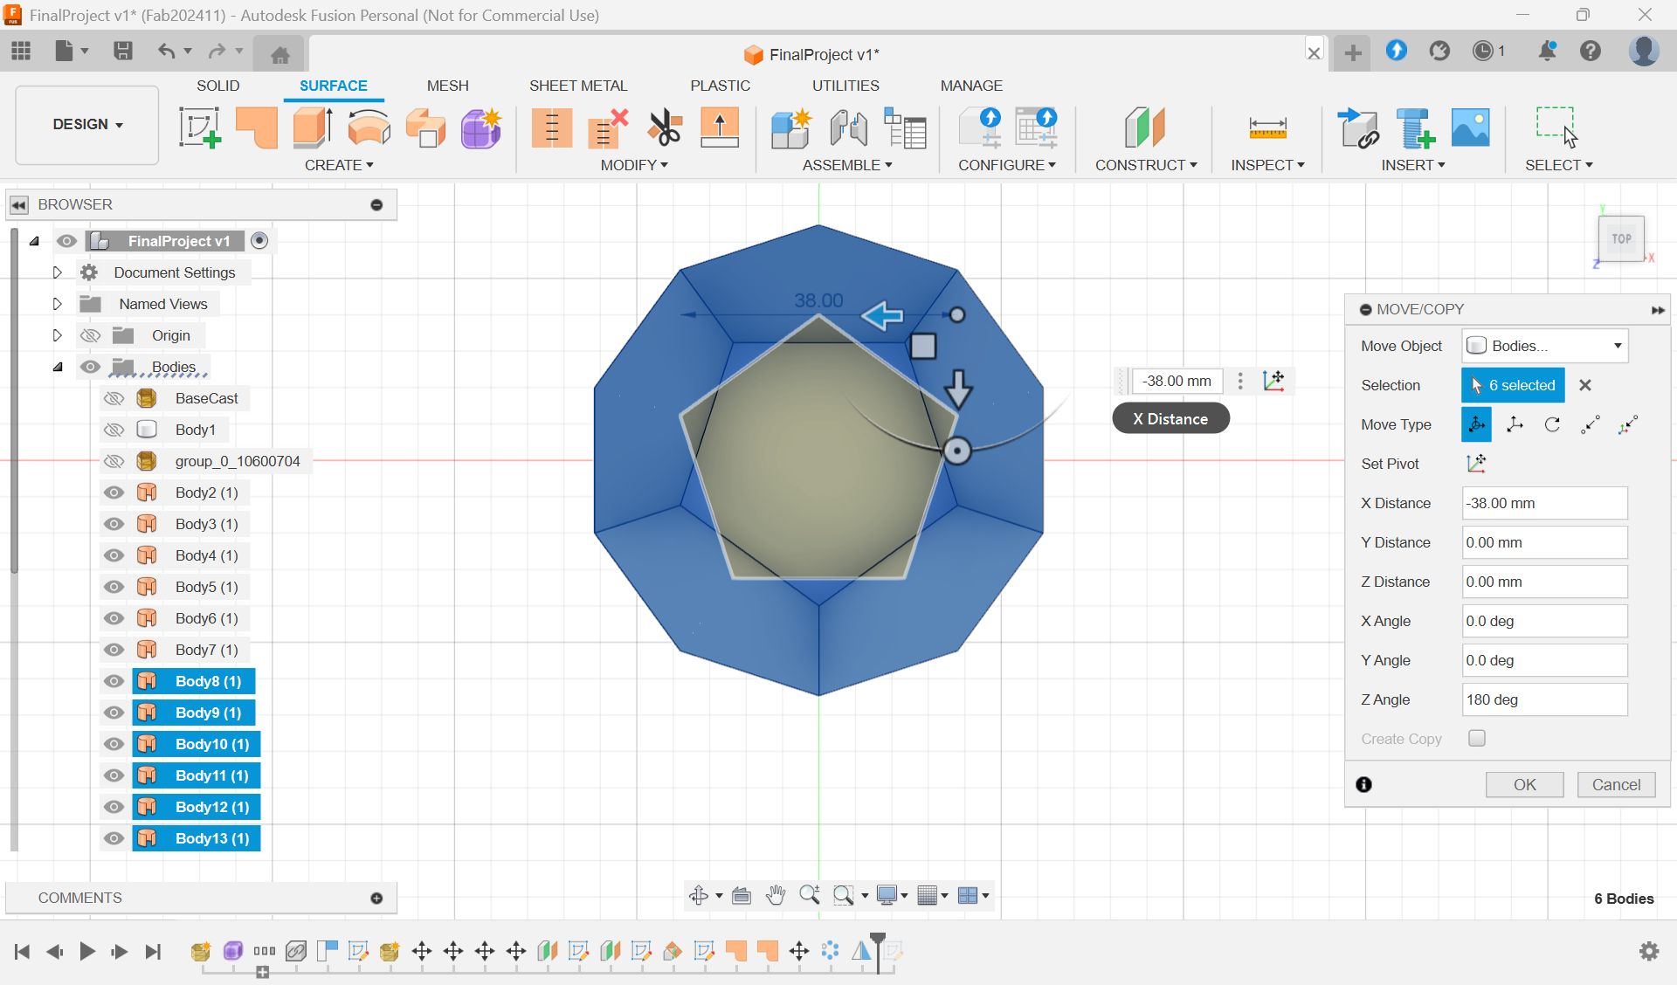1677x985 pixels.
Task: Select the Trim scissors tool
Action: tap(665, 127)
